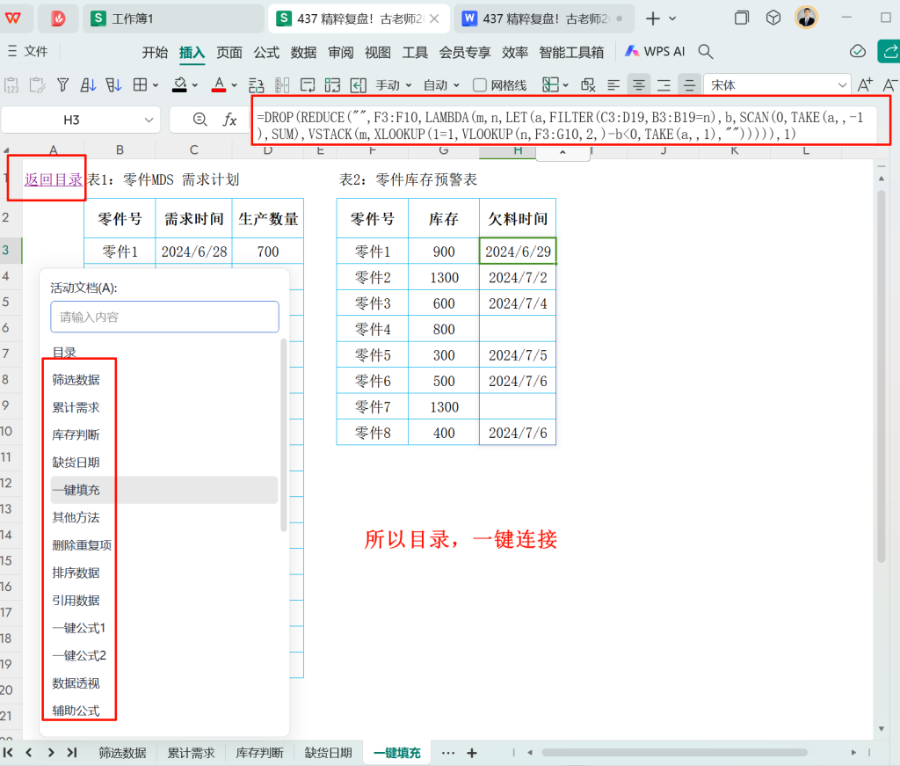Click the 返回目录 hyperlink in cell A1
The width and height of the screenshot is (900, 766).
tap(54, 179)
